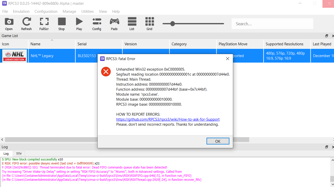Viewport: 334px width, 187px height.
Task: Open the Utilities menu
Action: pyautogui.click(x=87, y=11)
